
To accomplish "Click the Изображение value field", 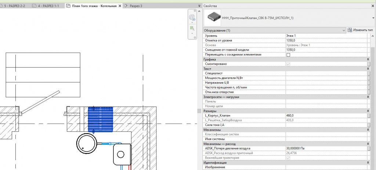I will point(326,167).
